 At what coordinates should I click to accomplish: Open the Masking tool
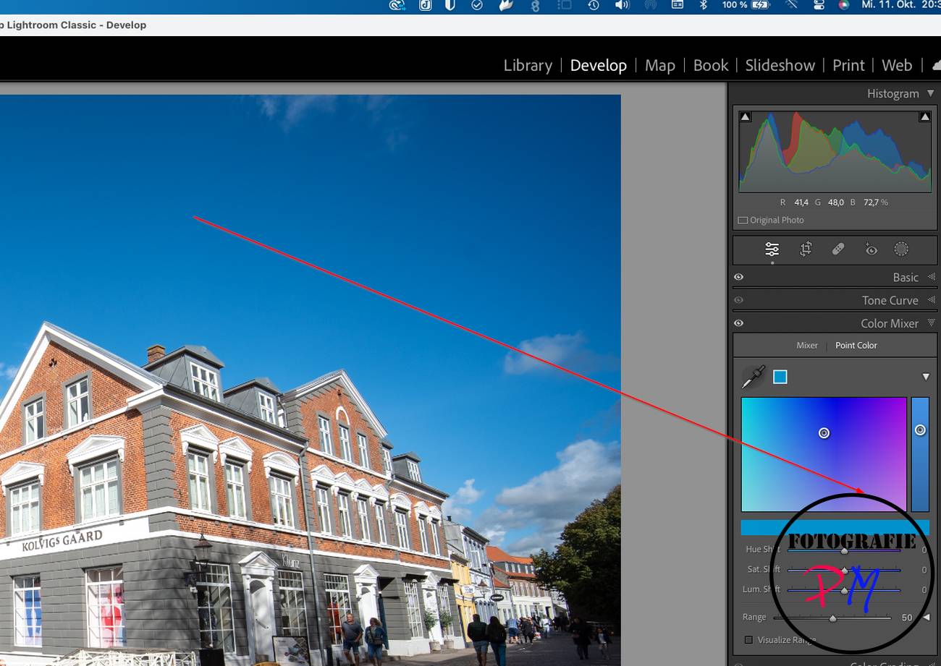pos(901,249)
